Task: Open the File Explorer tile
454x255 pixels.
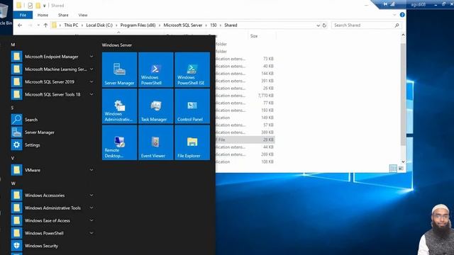Action: coord(192,142)
